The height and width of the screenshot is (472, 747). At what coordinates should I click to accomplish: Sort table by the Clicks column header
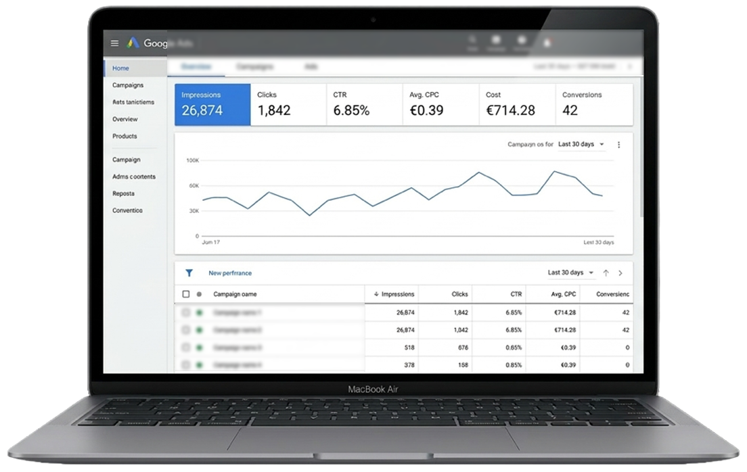coord(459,294)
